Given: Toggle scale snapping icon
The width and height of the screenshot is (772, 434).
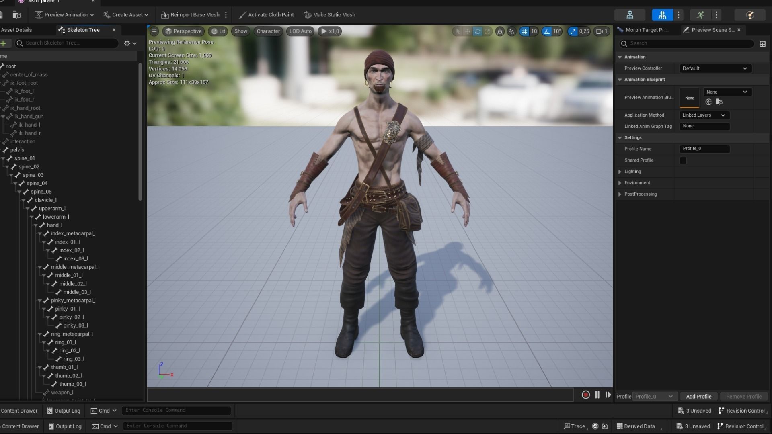Looking at the screenshot, I should 573,31.
